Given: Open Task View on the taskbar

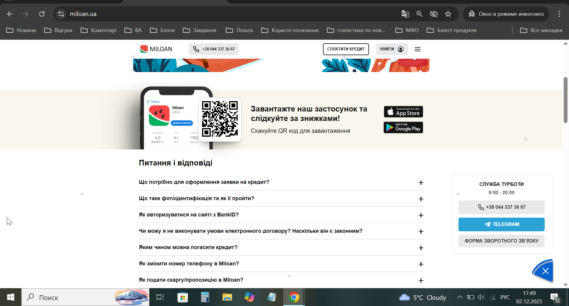Looking at the screenshot, I should (160, 297).
